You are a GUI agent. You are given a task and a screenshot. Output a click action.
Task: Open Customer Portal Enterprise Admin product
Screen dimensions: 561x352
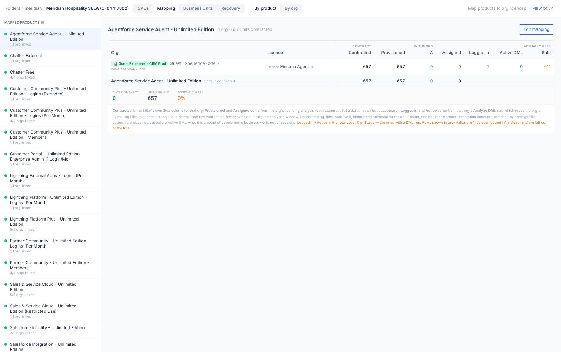50,159
